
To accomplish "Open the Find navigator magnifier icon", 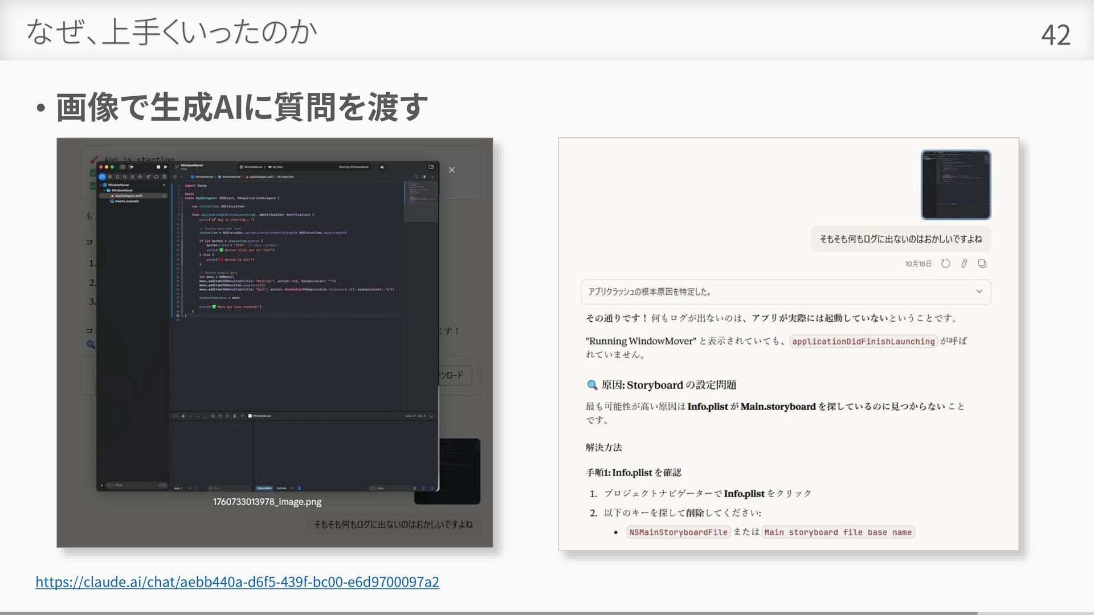I will (125, 177).
